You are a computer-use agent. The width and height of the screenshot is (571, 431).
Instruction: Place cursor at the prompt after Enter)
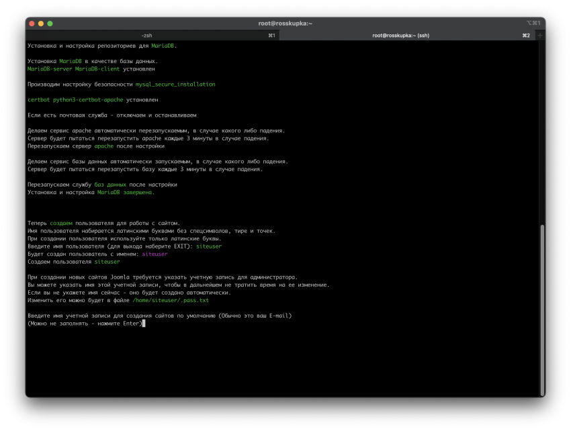[x=144, y=324]
